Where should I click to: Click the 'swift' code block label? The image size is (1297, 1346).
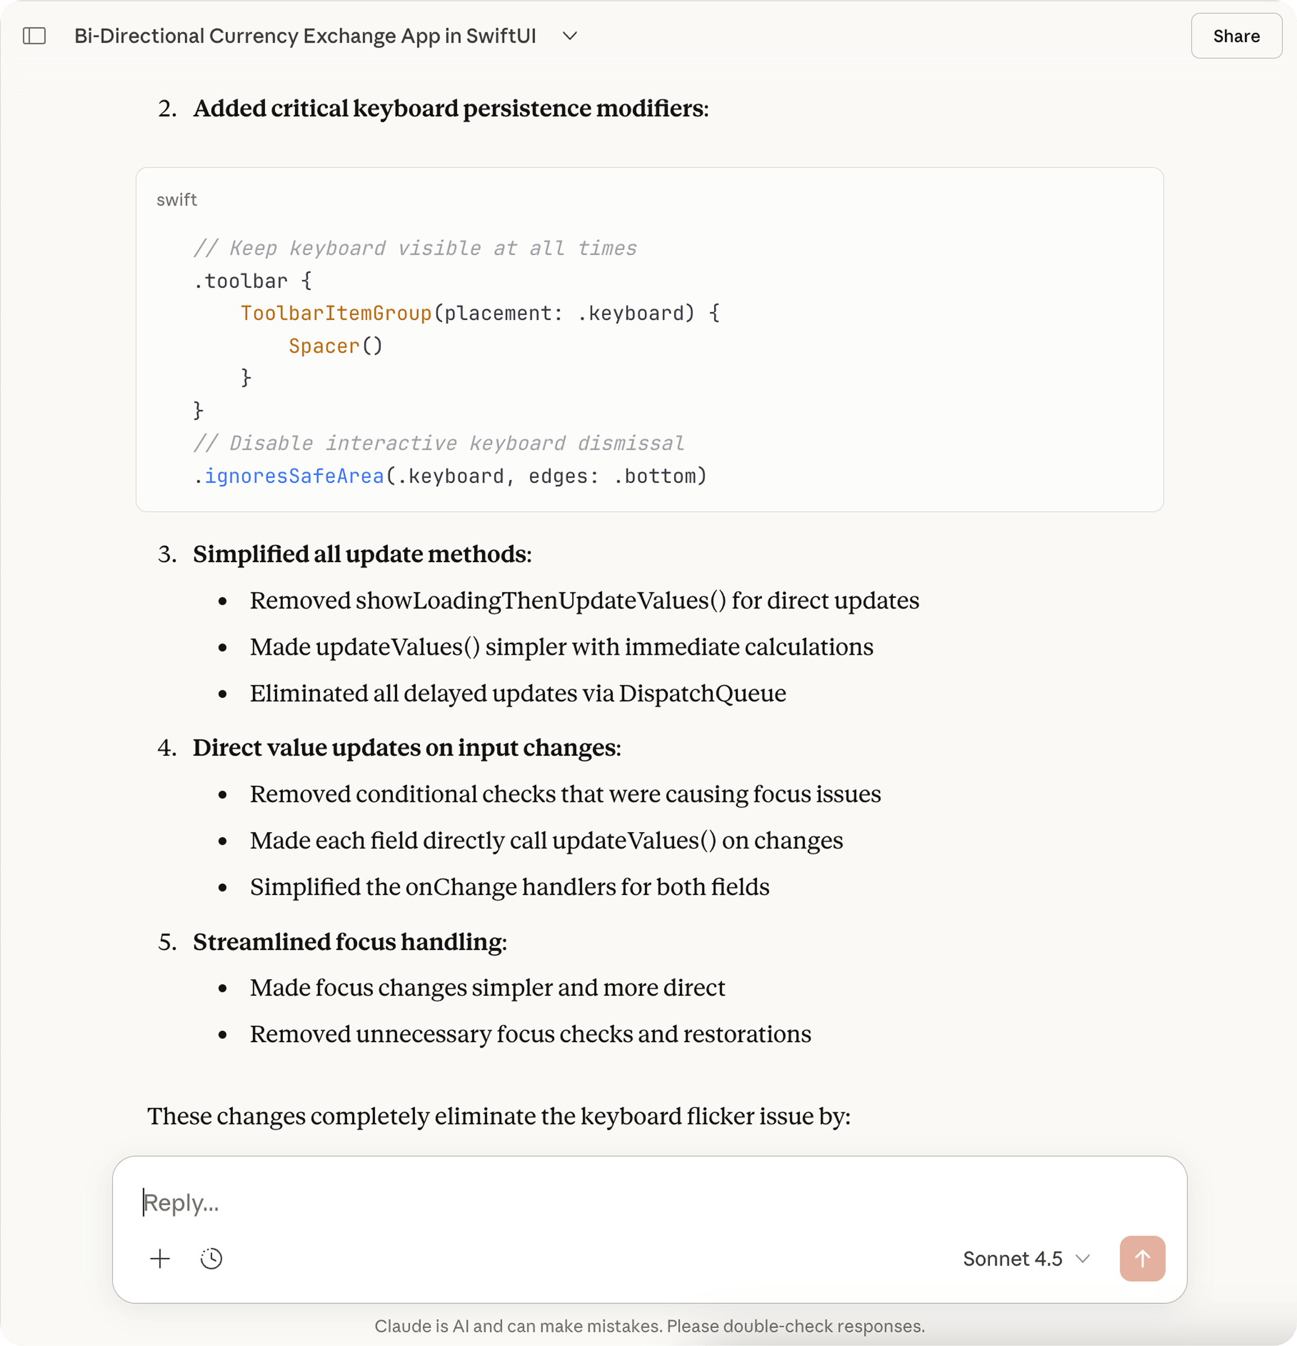coord(177,200)
